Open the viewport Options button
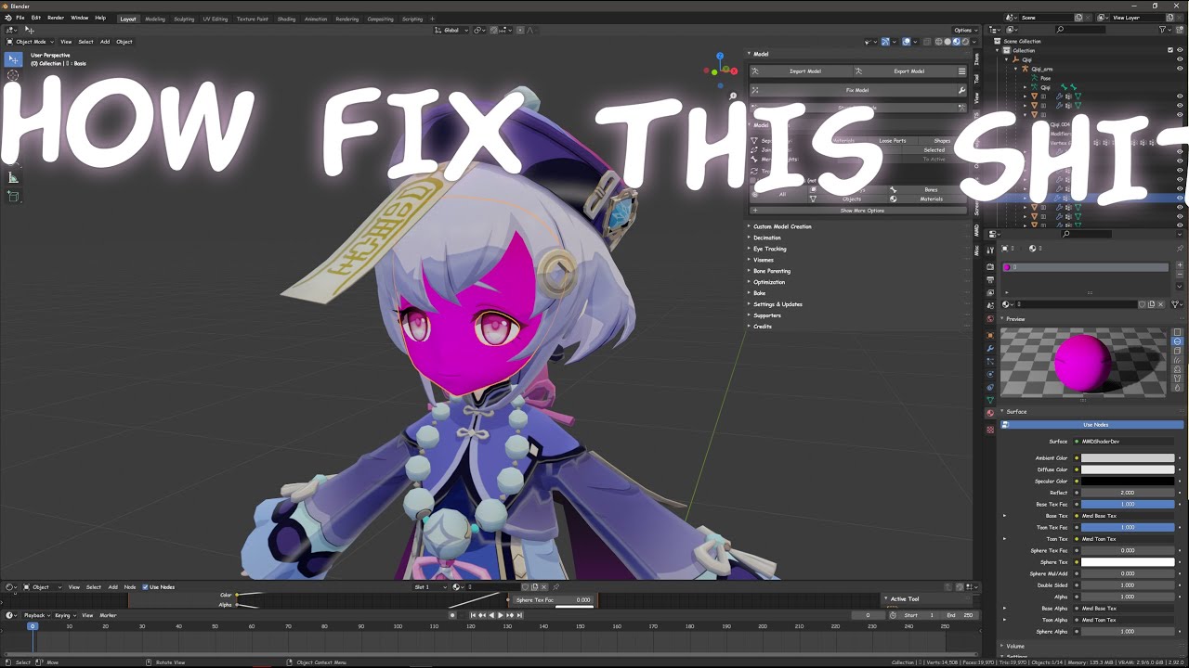 click(964, 30)
